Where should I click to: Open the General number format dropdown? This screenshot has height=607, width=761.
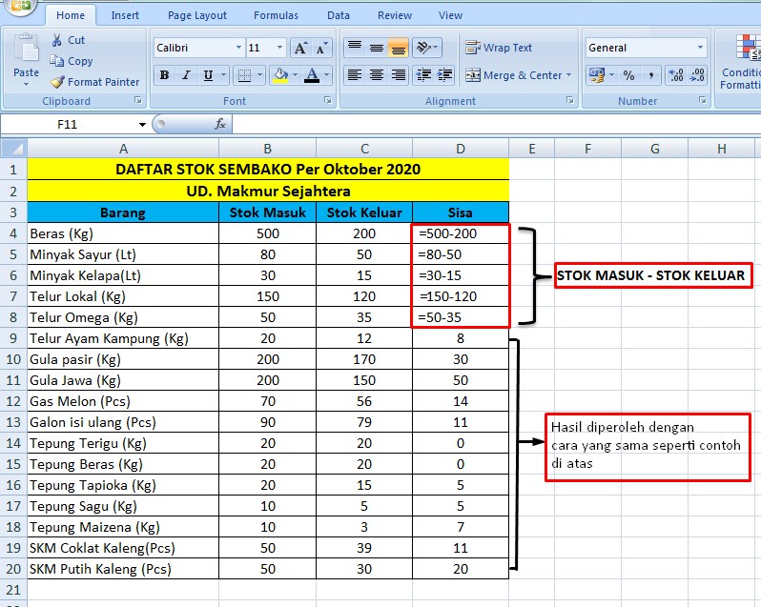coord(700,48)
